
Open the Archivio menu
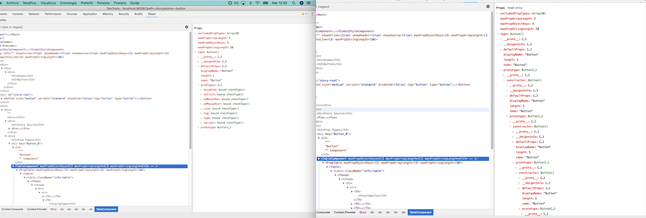(x=12, y=3)
